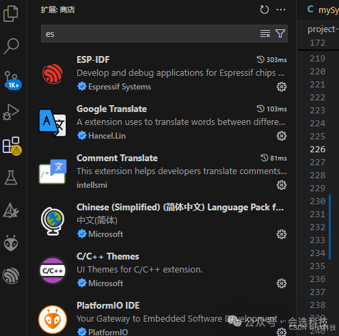Open the Testing flask view

tap(11, 178)
